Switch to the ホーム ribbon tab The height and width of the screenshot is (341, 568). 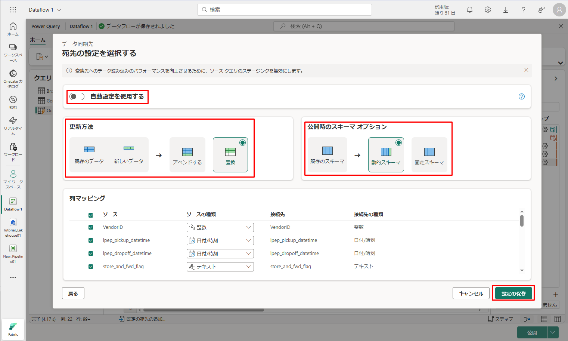coord(38,40)
